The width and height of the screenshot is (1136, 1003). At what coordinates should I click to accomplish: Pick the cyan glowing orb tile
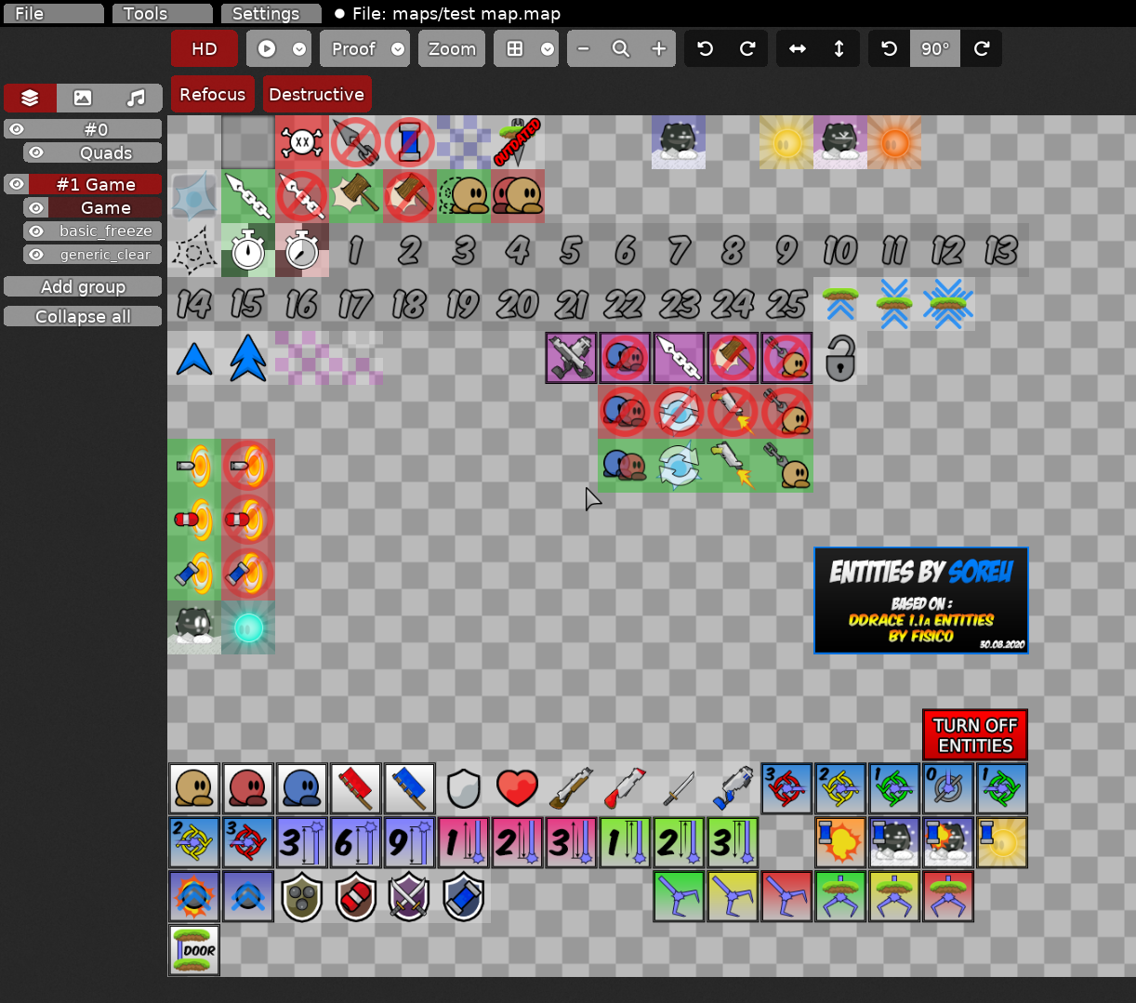(248, 627)
